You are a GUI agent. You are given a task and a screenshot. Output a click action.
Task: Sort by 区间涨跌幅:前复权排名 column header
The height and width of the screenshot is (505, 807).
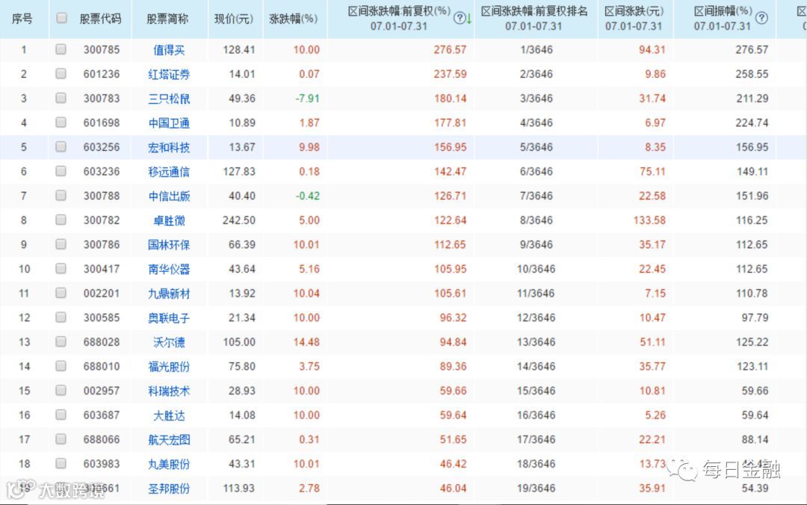click(x=534, y=18)
